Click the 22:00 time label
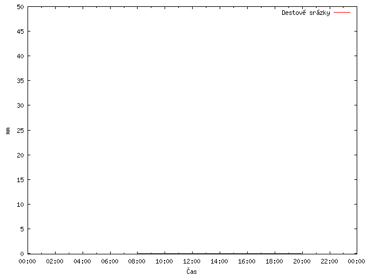The image size is (367, 275). (329, 261)
